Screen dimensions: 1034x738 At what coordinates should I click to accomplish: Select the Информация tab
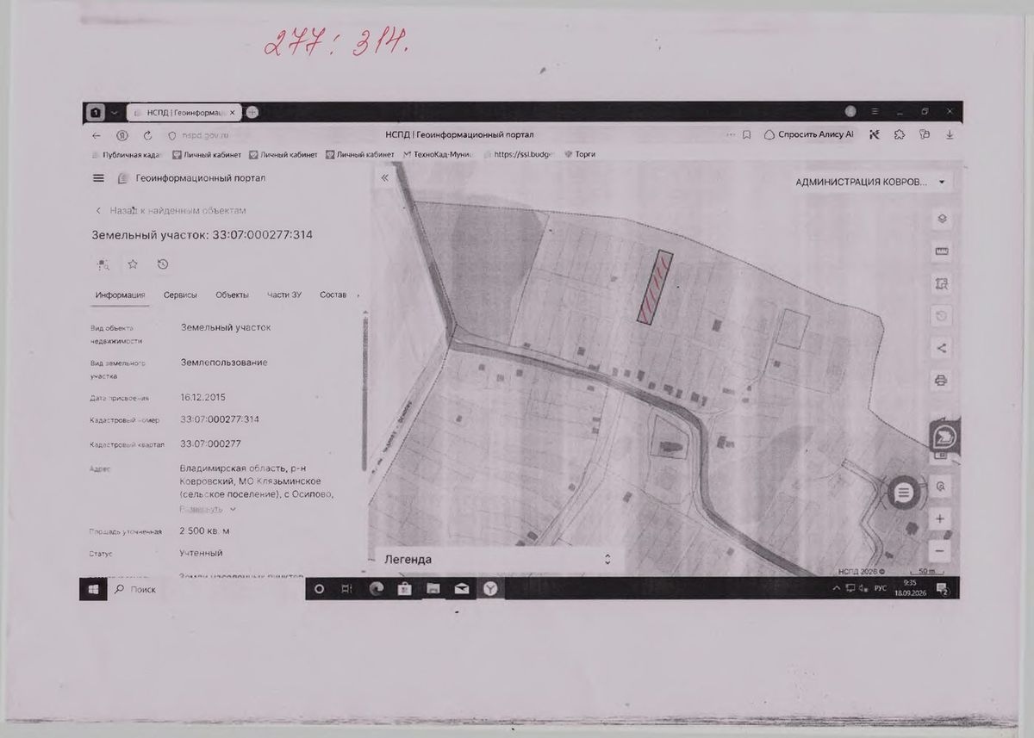click(x=120, y=295)
